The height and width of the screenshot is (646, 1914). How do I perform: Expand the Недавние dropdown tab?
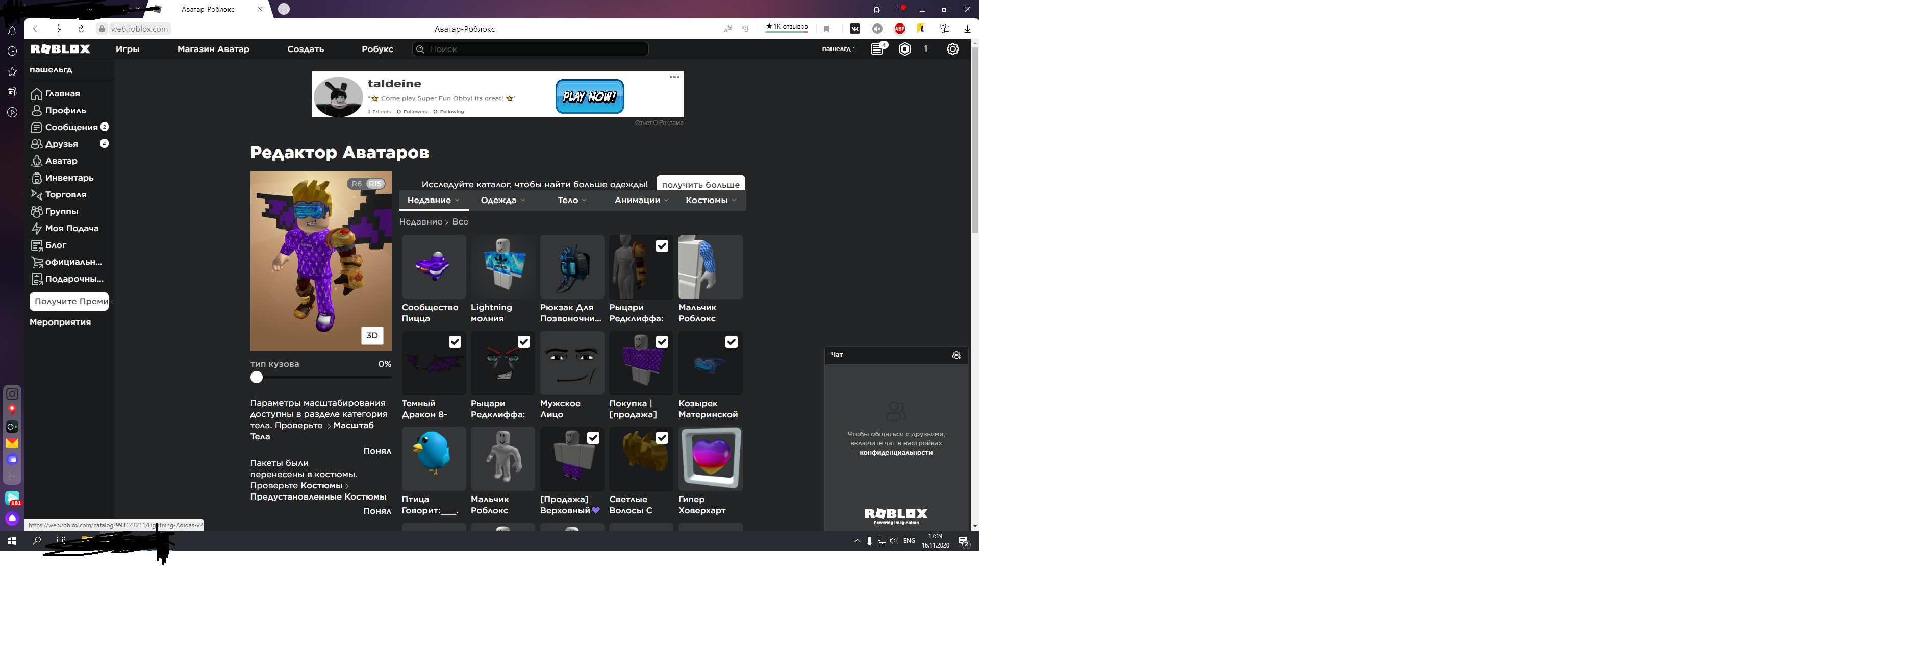pyautogui.click(x=434, y=201)
